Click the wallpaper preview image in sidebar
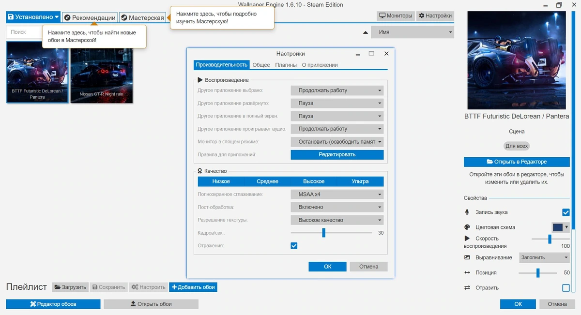This screenshot has height=315, width=581. pyautogui.click(x=516, y=60)
